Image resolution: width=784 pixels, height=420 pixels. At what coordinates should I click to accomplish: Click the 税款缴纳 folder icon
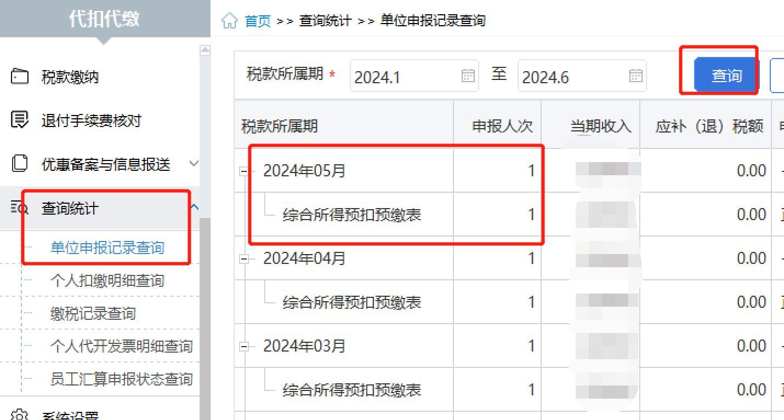point(20,77)
